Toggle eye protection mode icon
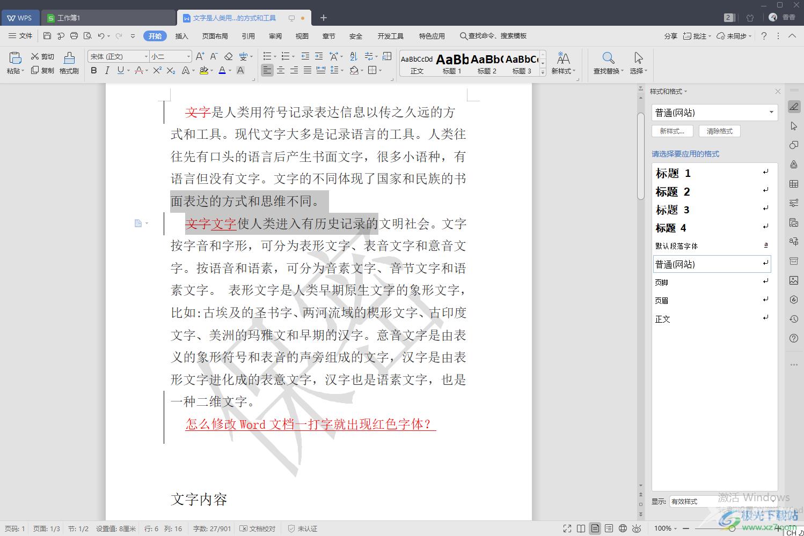This screenshot has width=804, height=536. pos(637,528)
